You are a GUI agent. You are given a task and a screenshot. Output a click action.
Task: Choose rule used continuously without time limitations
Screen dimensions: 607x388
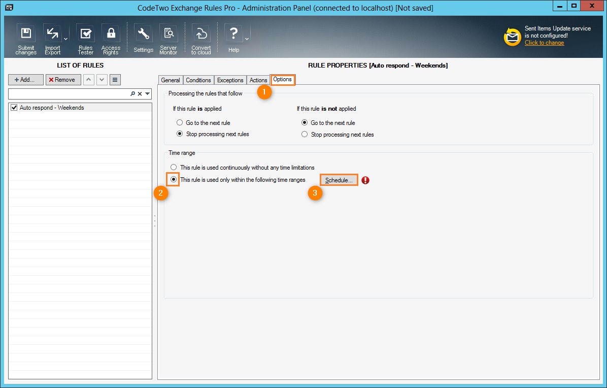242,168
